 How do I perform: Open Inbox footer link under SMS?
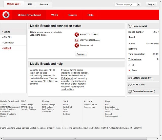tap(66, 105)
